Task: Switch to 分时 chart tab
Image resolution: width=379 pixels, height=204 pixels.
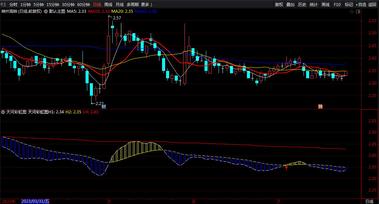Action: tap(13, 5)
